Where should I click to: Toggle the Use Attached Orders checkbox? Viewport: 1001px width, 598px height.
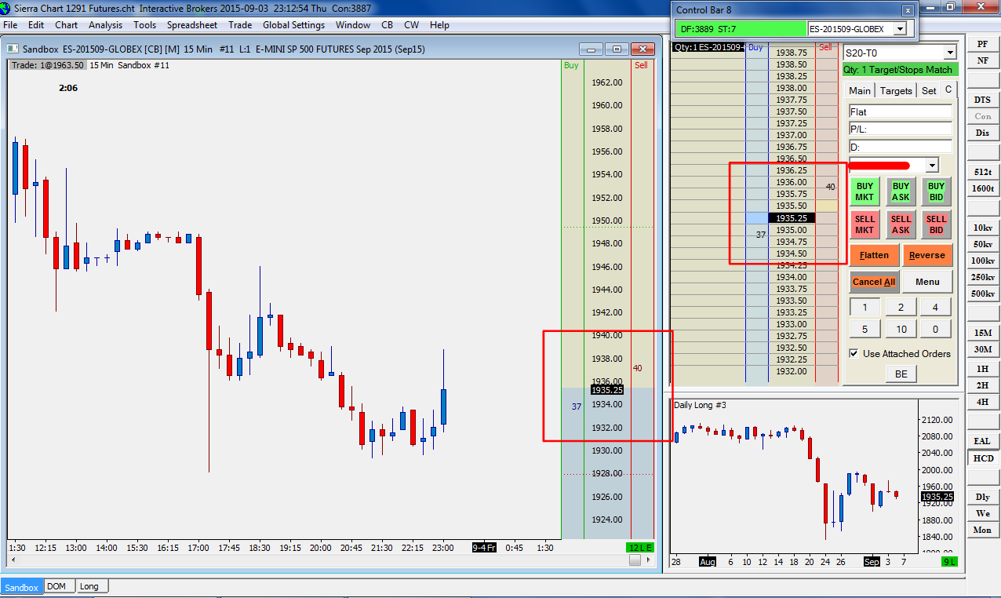click(854, 354)
